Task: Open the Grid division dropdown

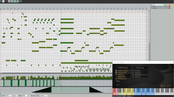Action: 8,96
